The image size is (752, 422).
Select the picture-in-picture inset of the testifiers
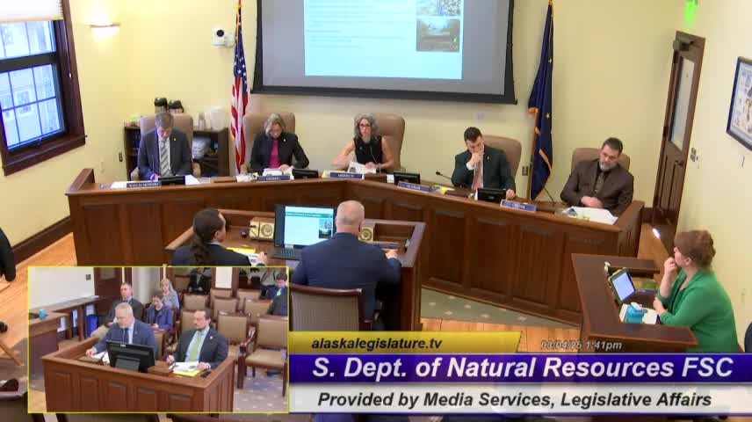click(158, 339)
